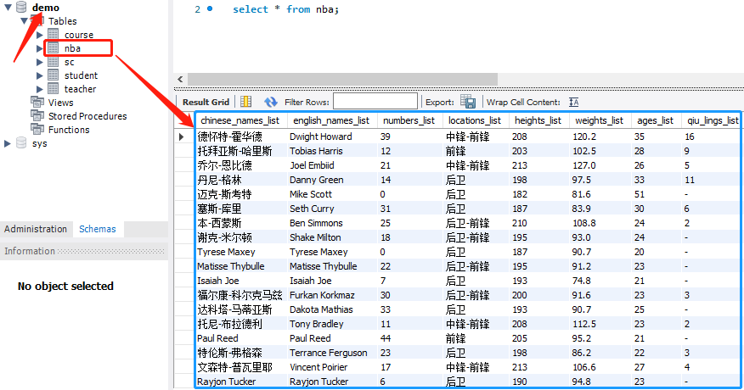
Task: Select the Tobias Harris cell
Action: coord(331,151)
